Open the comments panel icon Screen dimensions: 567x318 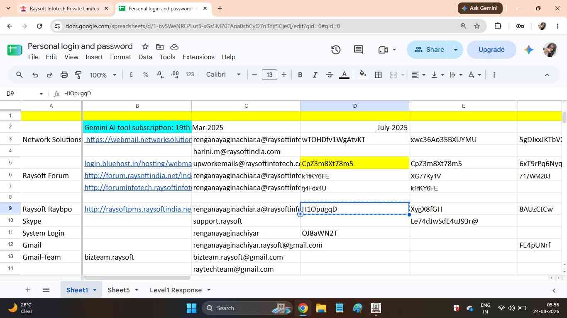359,50
